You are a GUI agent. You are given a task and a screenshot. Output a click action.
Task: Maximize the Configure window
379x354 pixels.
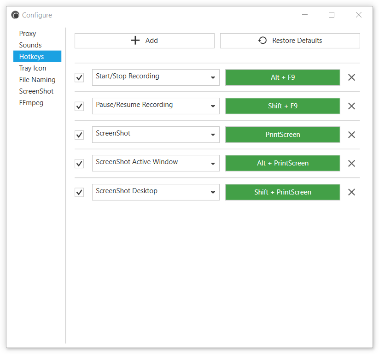[x=332, y=15]
